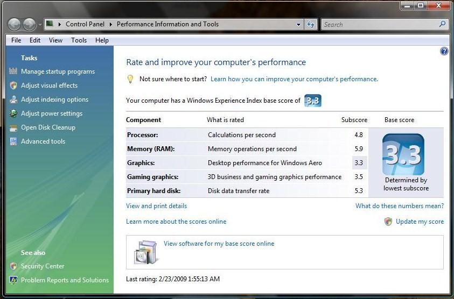This screenshot has width=454, height=299.
Task: Click the Back navigation arrow button
Action: (14, 24)
